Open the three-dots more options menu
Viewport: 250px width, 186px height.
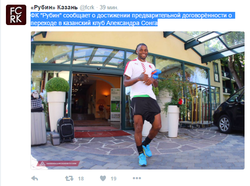[x=137, y=178]
